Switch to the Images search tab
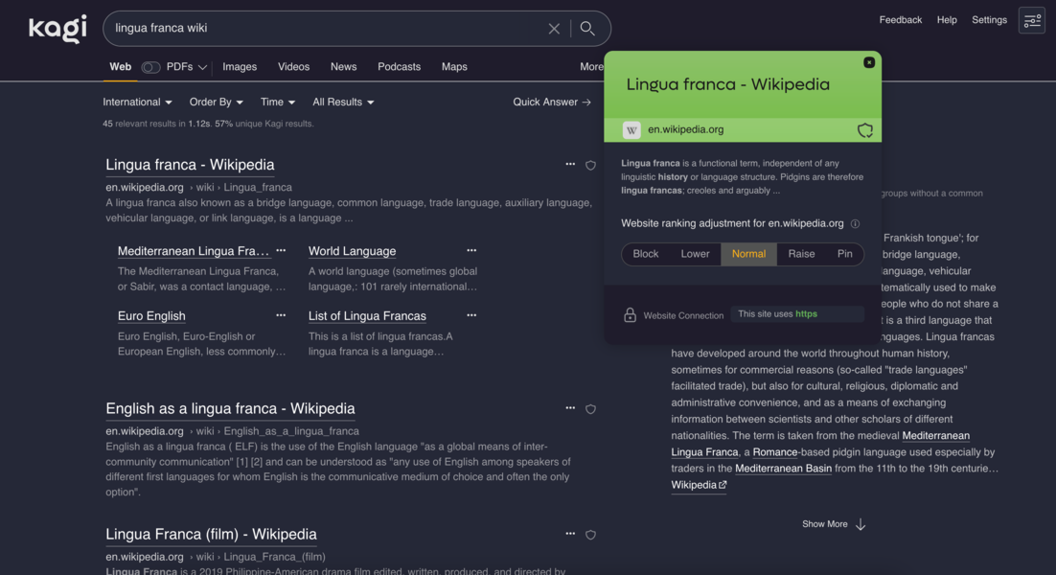This screenshot has height=575, width=1056. [240, 67]
